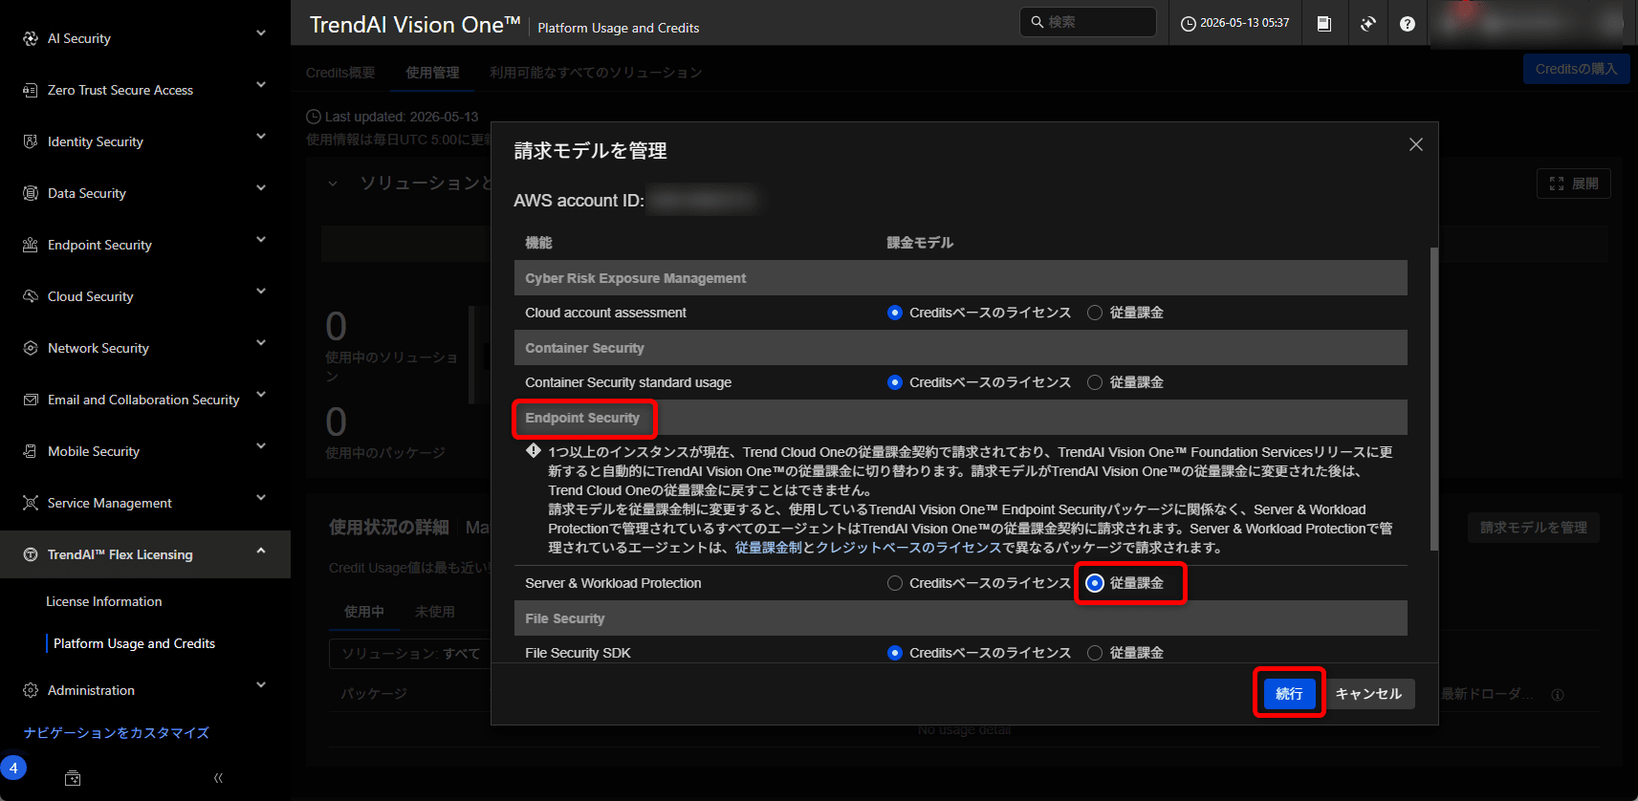
Task: Open the help question mark icon
Action: point(1408,24)
